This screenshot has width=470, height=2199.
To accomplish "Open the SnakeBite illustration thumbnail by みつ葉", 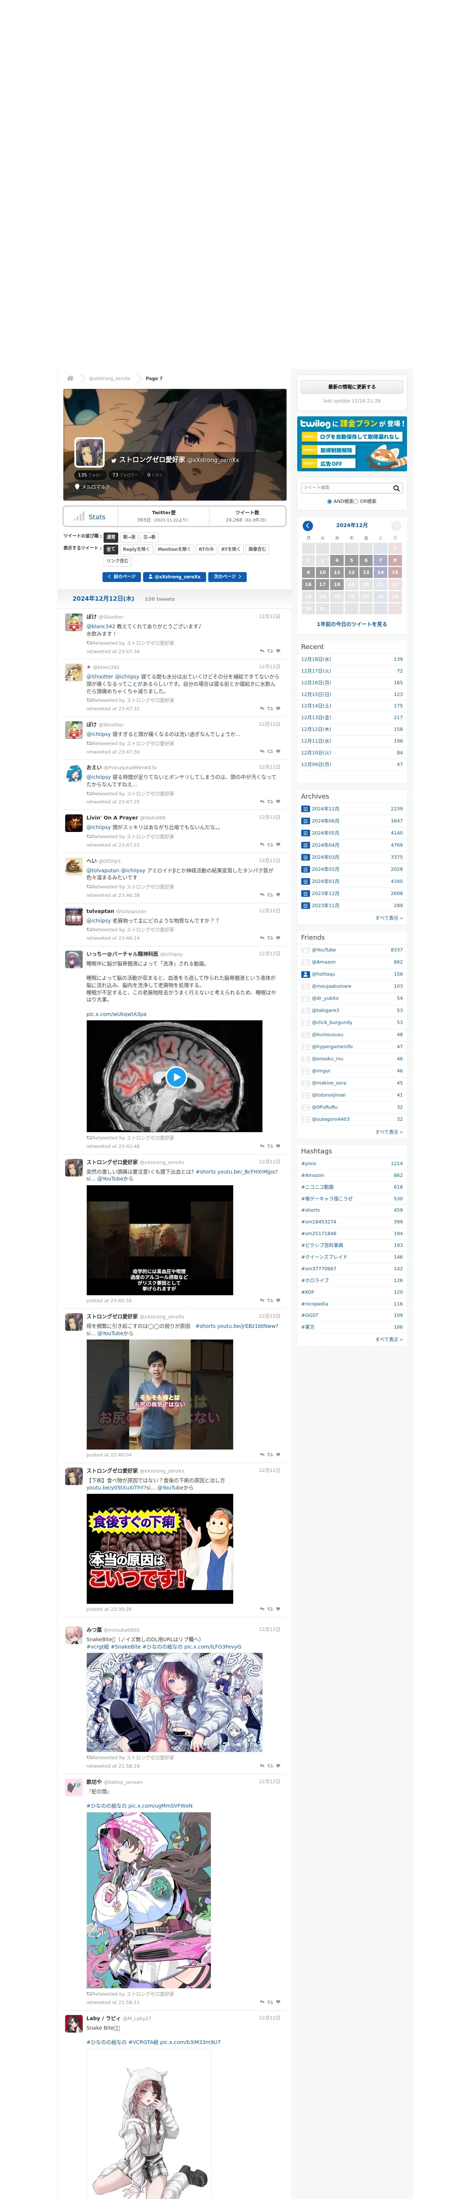I will click(174, 1701).
